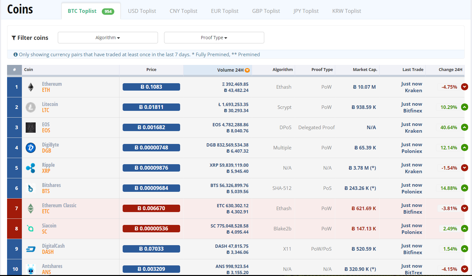Open the Bitshares BTS coin link
The image size is (472, 276).
(x=51, y=188)
